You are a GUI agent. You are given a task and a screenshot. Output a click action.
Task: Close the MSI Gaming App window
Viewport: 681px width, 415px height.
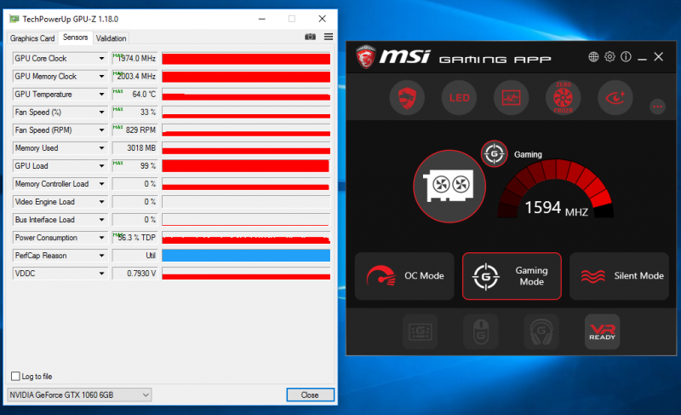click(x=658, y=56)
